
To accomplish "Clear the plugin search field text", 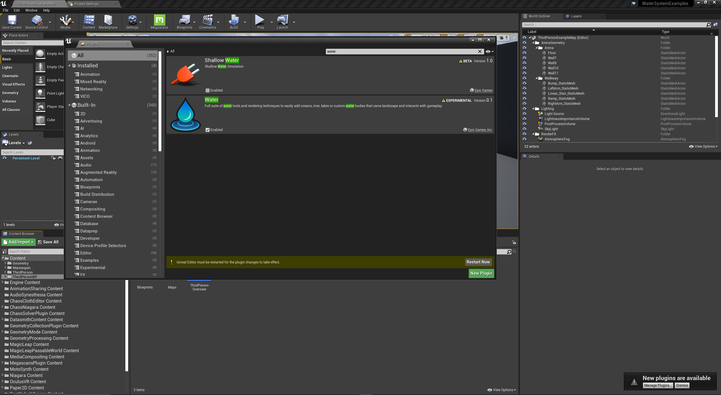I will [x=480, y=52].
